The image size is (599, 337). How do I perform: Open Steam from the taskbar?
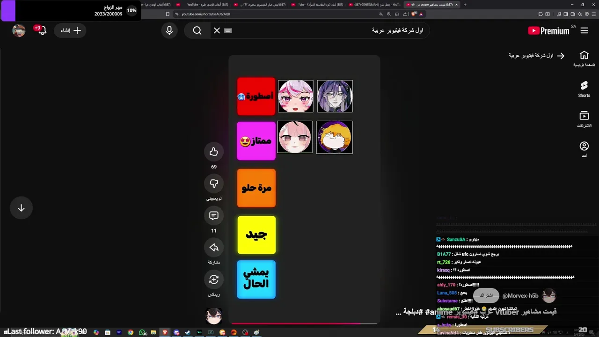[188, 332]
